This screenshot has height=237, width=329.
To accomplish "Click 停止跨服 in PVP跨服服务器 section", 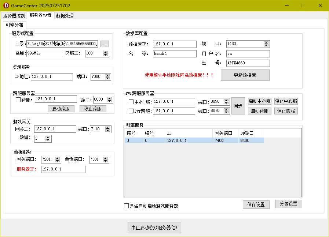I will pyautogui.click(x=286, y=111).
